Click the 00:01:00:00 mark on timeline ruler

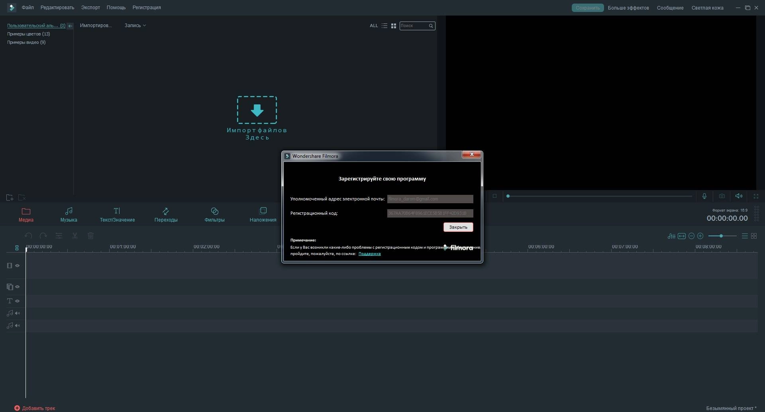click(123, 247)
